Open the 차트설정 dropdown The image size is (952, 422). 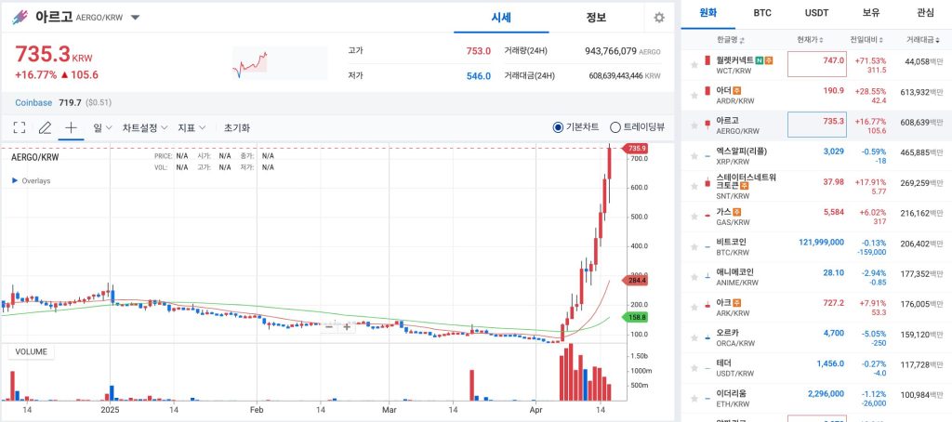point(145,127)
